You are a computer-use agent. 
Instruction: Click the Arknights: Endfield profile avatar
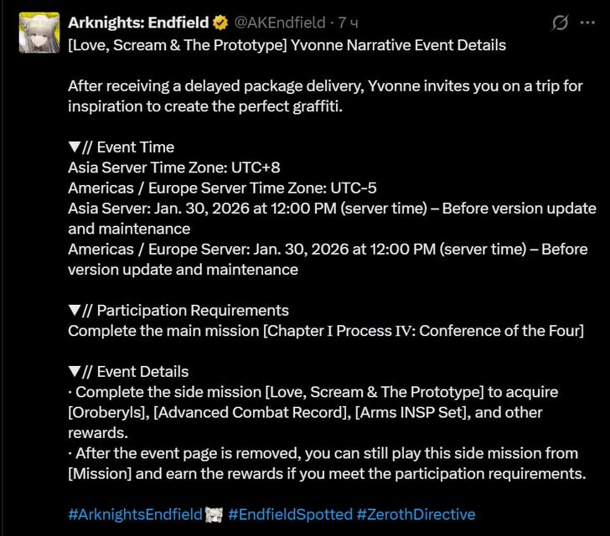tap(39, 33)
